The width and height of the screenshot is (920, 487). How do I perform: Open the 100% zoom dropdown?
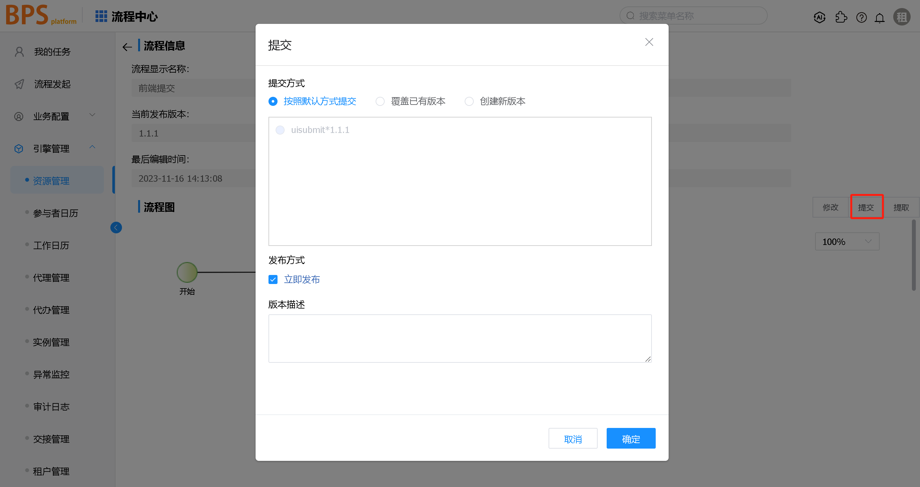(x=847, y=241)
